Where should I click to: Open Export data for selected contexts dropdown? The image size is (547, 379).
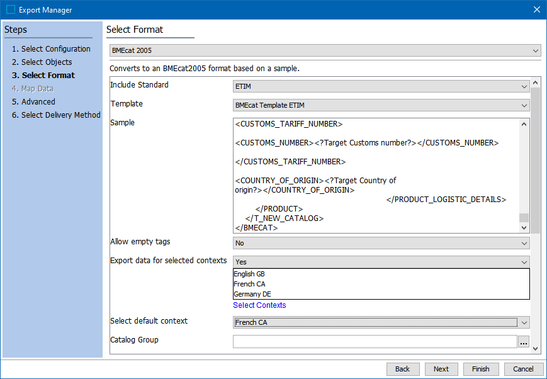pos(381,262)
